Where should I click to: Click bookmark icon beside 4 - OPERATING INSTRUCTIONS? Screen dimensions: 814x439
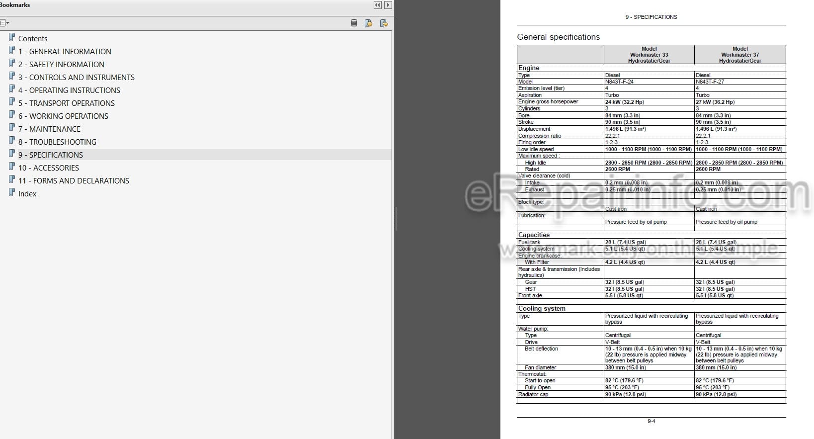tap(12, 89)
